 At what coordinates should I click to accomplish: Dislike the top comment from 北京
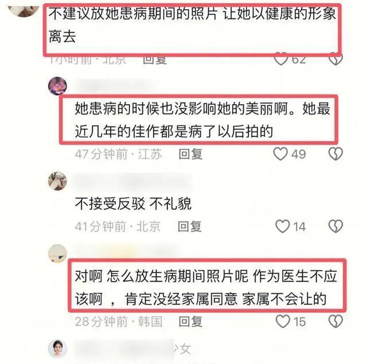point(335,60)
